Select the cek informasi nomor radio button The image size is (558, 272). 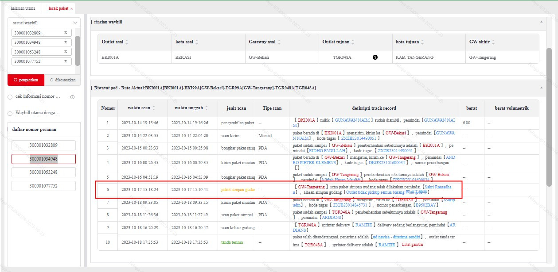coord(10,97)
